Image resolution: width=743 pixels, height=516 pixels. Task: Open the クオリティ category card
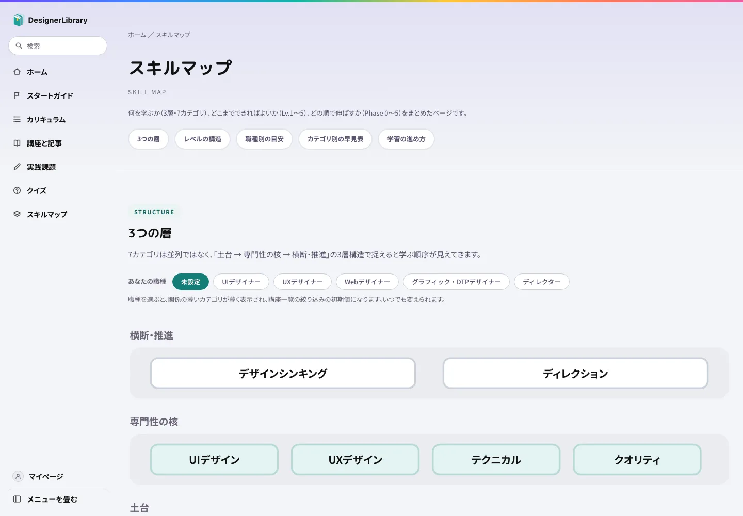point(637,459)
